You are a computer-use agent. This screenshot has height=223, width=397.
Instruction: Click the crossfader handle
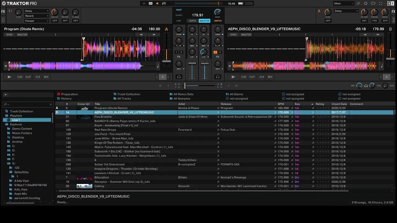tap(185, 86)
